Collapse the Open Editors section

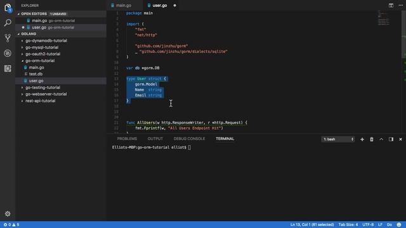coord(18,14)
